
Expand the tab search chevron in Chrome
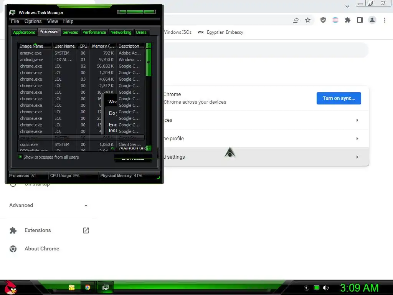coord(347,7)
